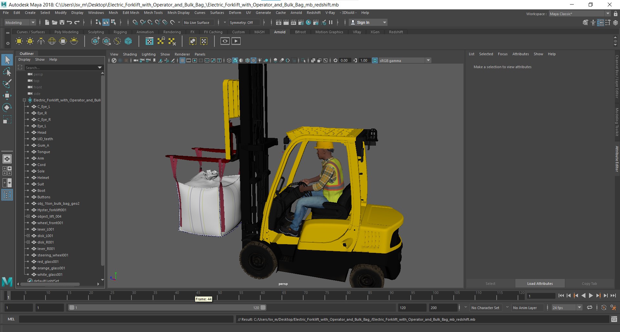Switch to single perspective pane layout
The height and width of the screenshot is (332, 620).
click(7, 159)
